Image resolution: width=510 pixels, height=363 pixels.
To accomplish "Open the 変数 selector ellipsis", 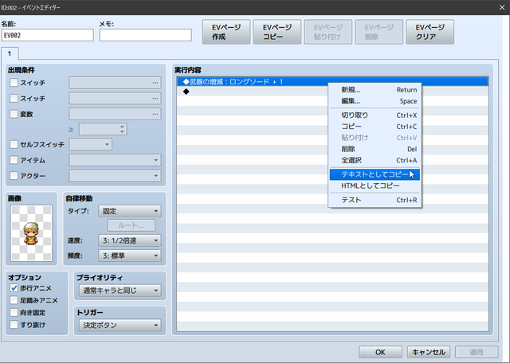I will (155, 114).
